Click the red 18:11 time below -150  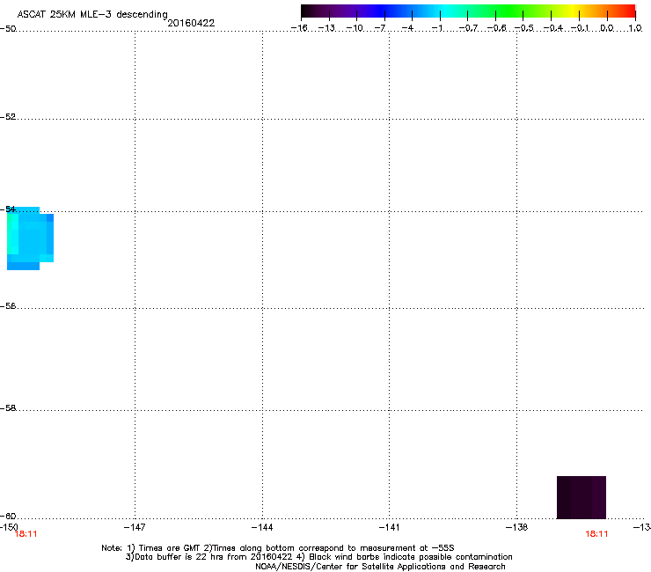26,534
